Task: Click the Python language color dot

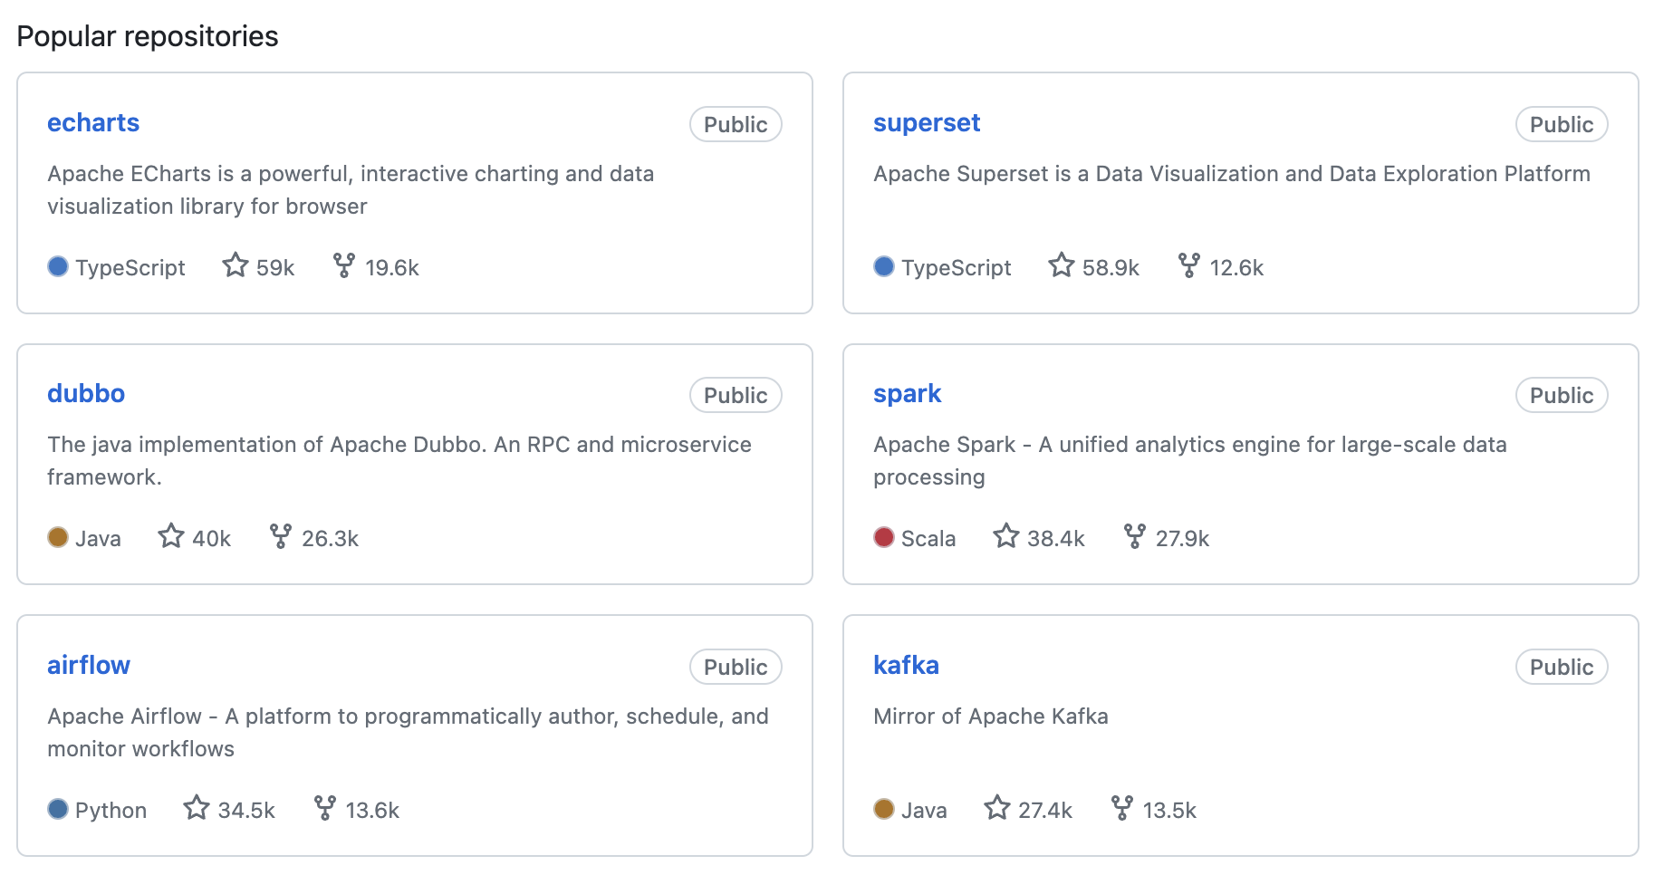Action: coord(58,809)
